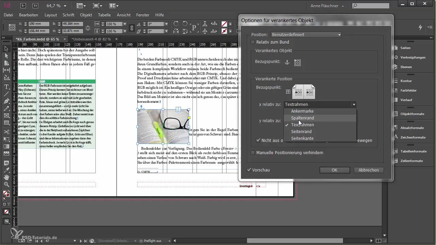Click the search field at top right
This screenshot has height=245, width=436.
[371, 6]
